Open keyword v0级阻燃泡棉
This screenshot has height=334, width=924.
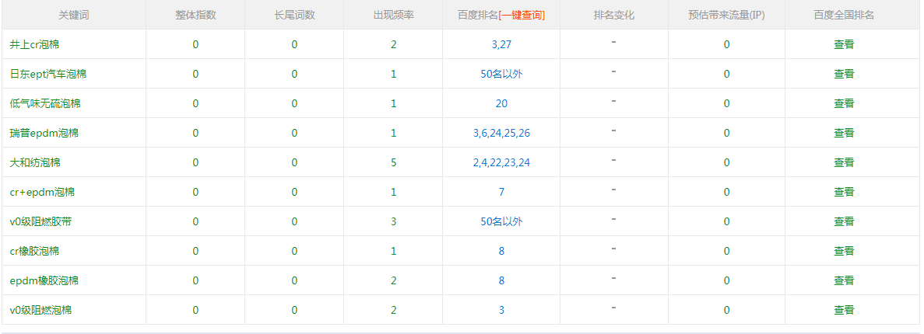40,310
